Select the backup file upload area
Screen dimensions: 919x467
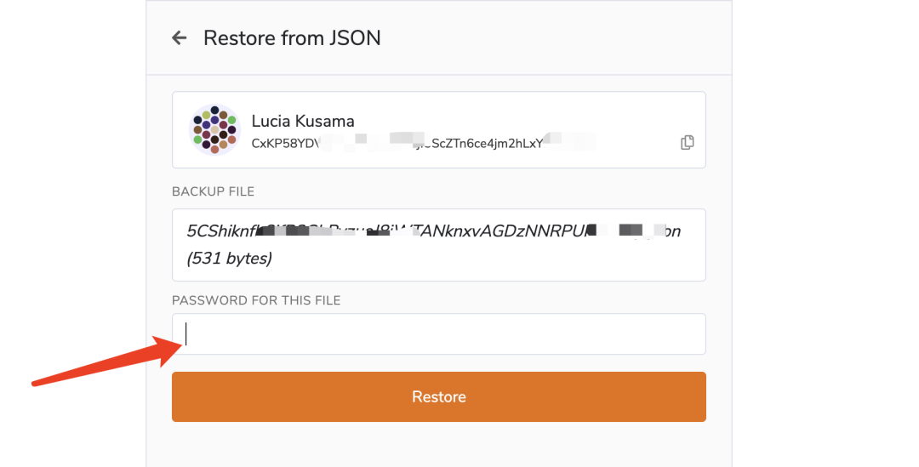click(x=439, y=245)
